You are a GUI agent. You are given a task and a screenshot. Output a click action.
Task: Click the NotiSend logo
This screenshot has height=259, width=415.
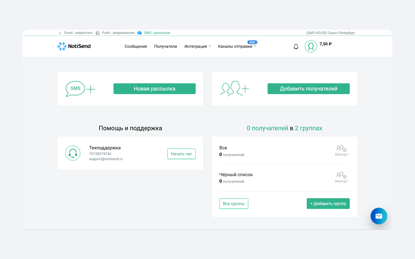coord(74,46)
